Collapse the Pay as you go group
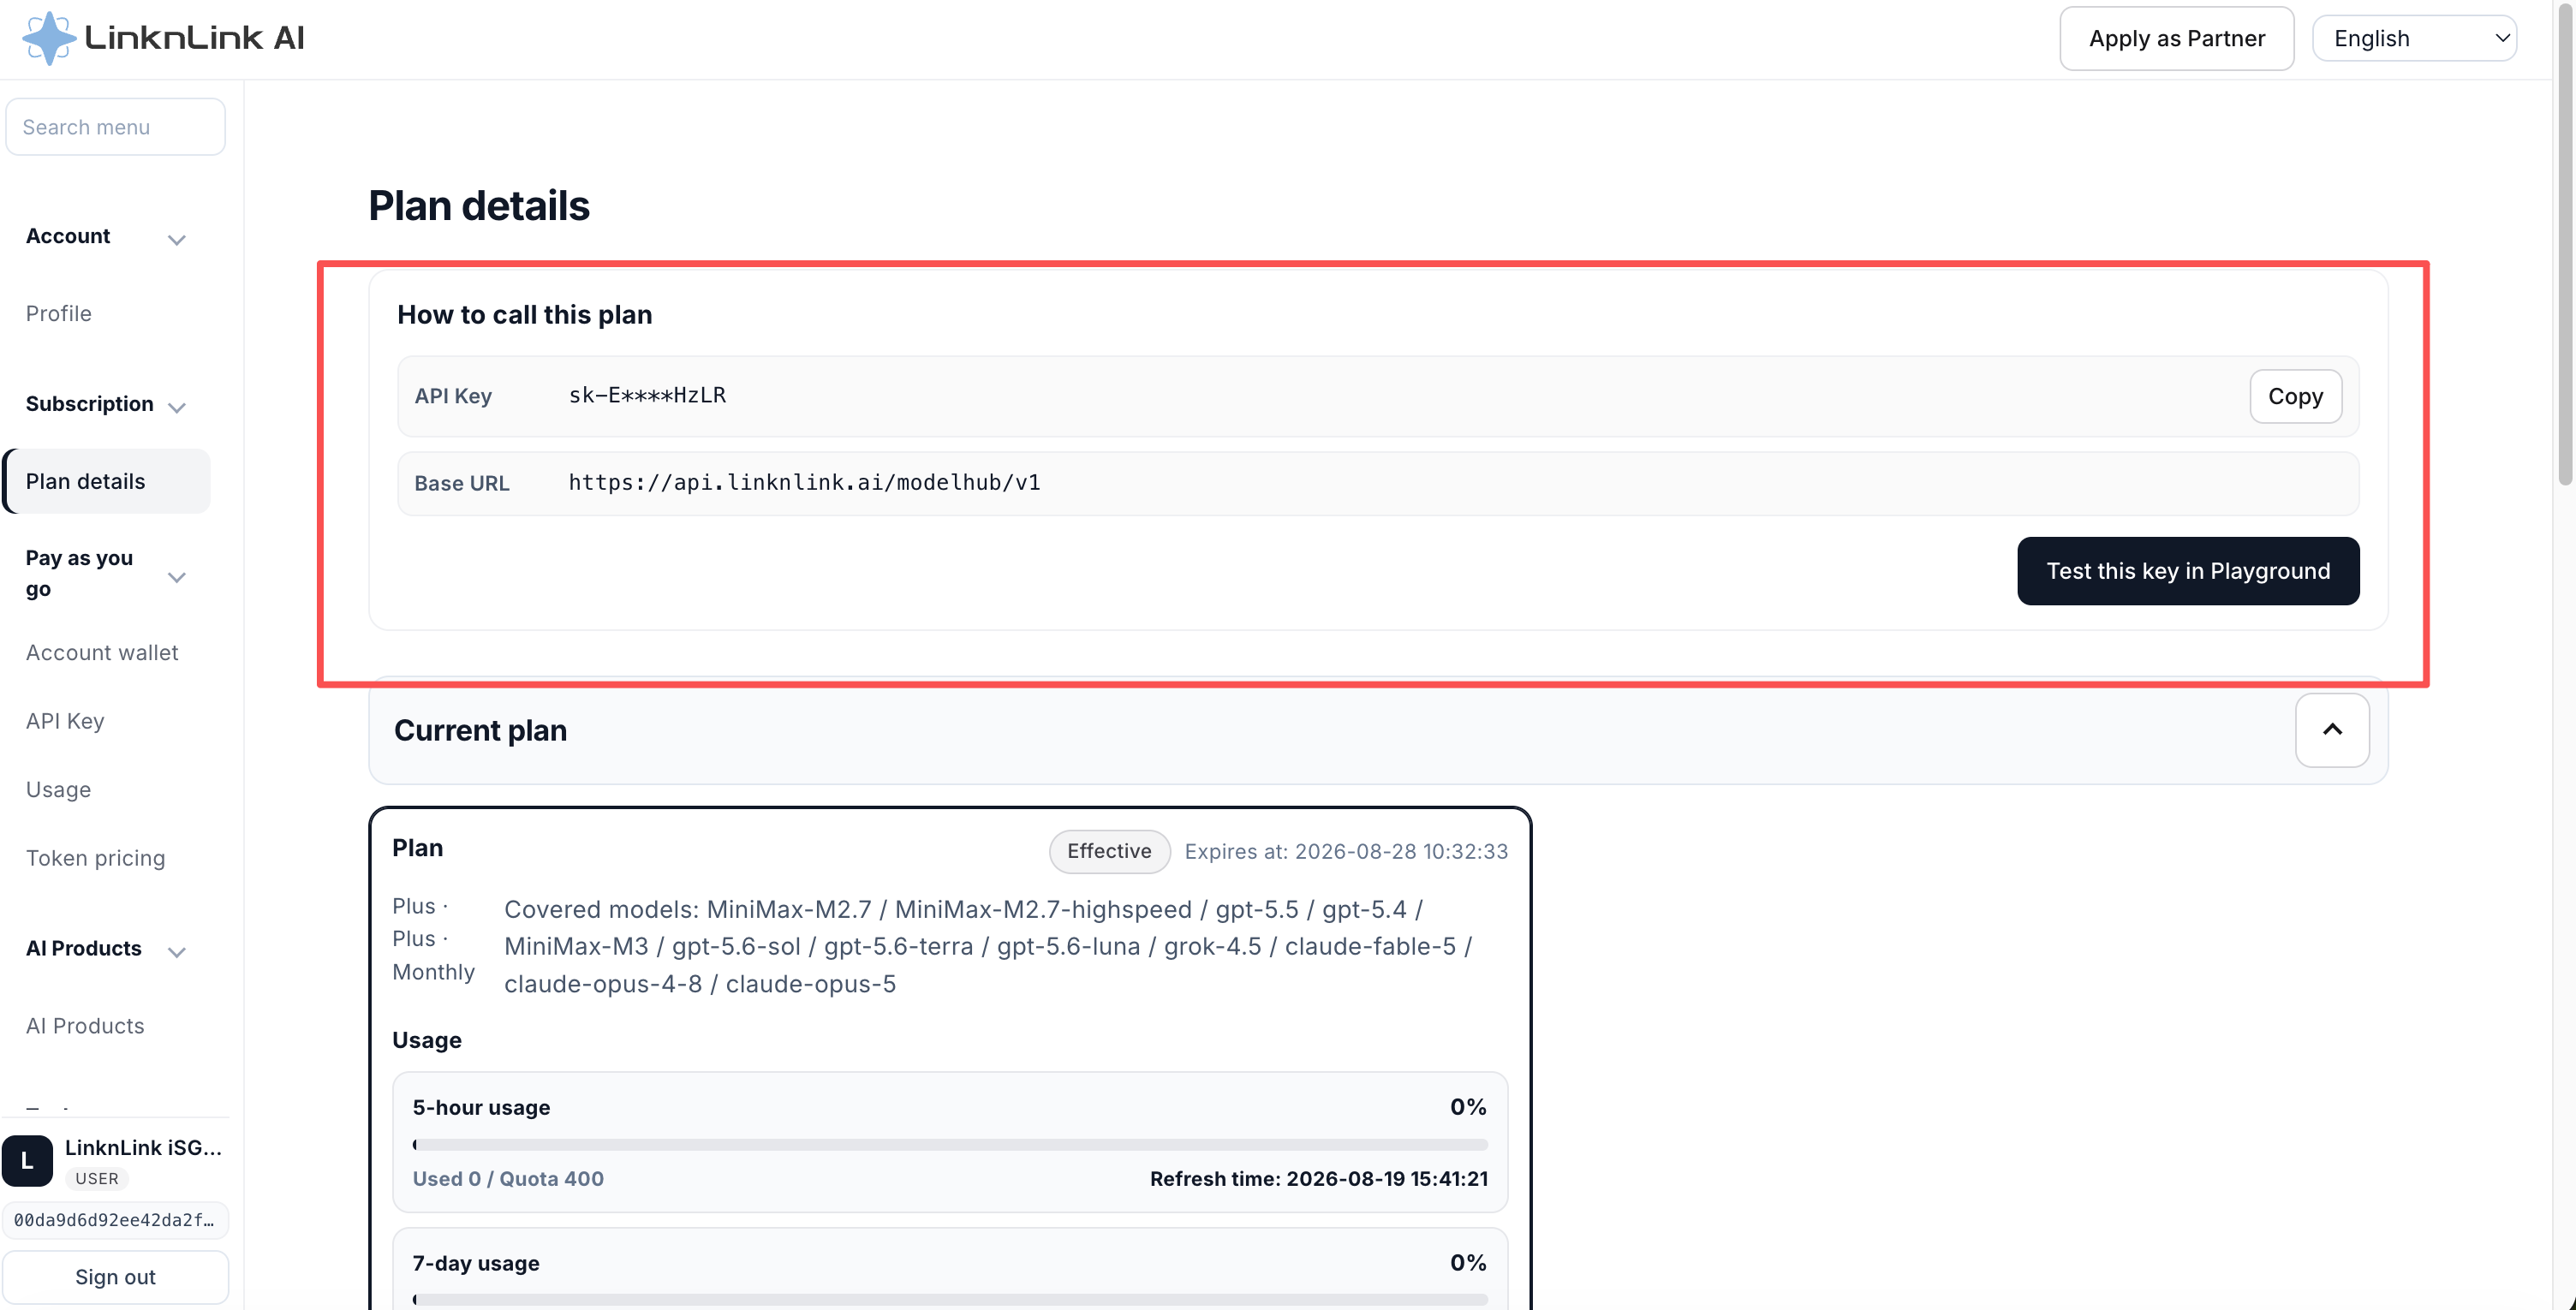The width and height of the screenshot is (2576, 1310). pos(177,577)
